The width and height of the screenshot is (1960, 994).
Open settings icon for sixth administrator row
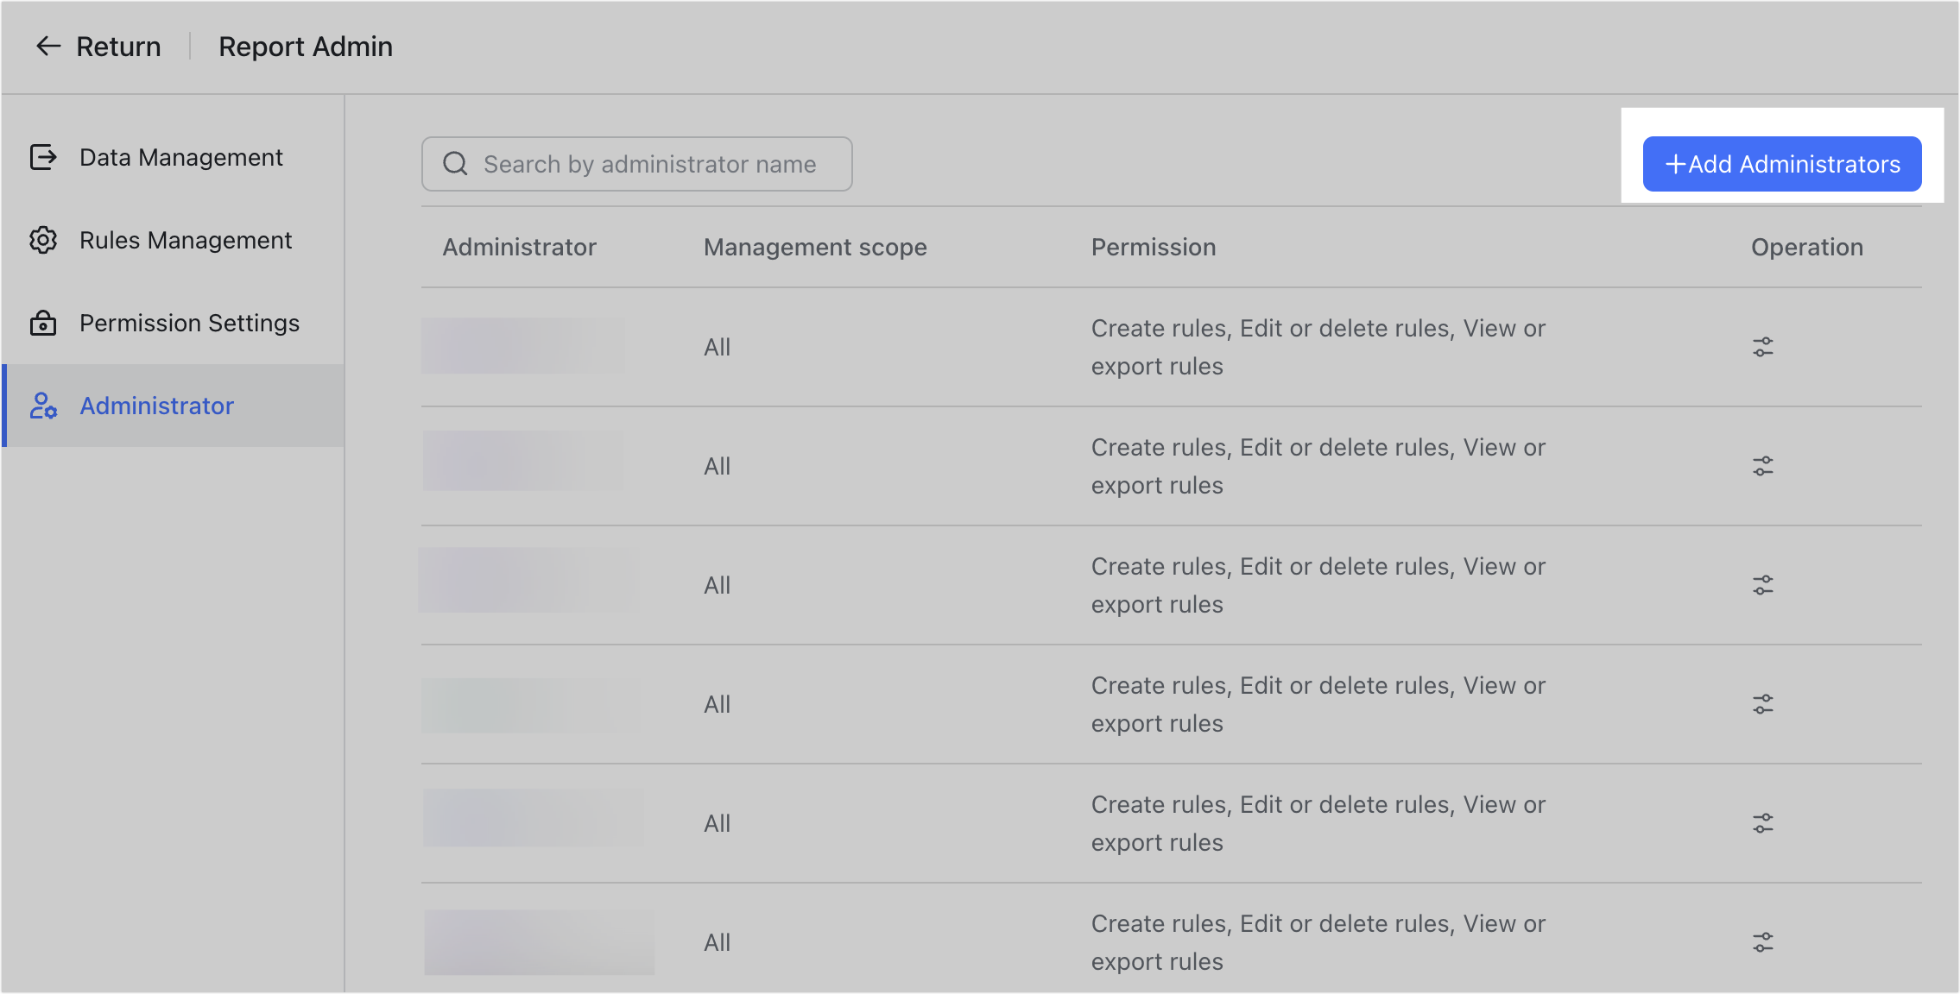pos(1762,942)
